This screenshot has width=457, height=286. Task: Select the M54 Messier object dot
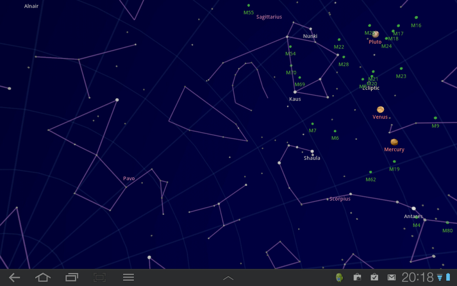click(290, 46)
